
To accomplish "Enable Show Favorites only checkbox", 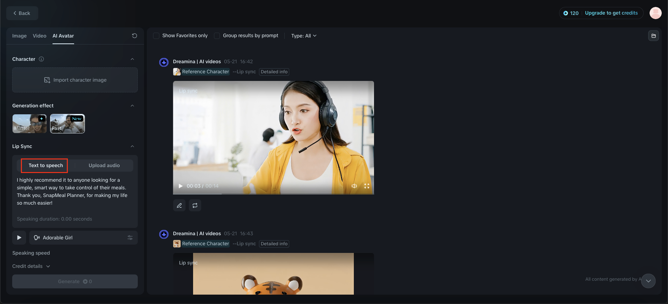I will click(156, 36).
